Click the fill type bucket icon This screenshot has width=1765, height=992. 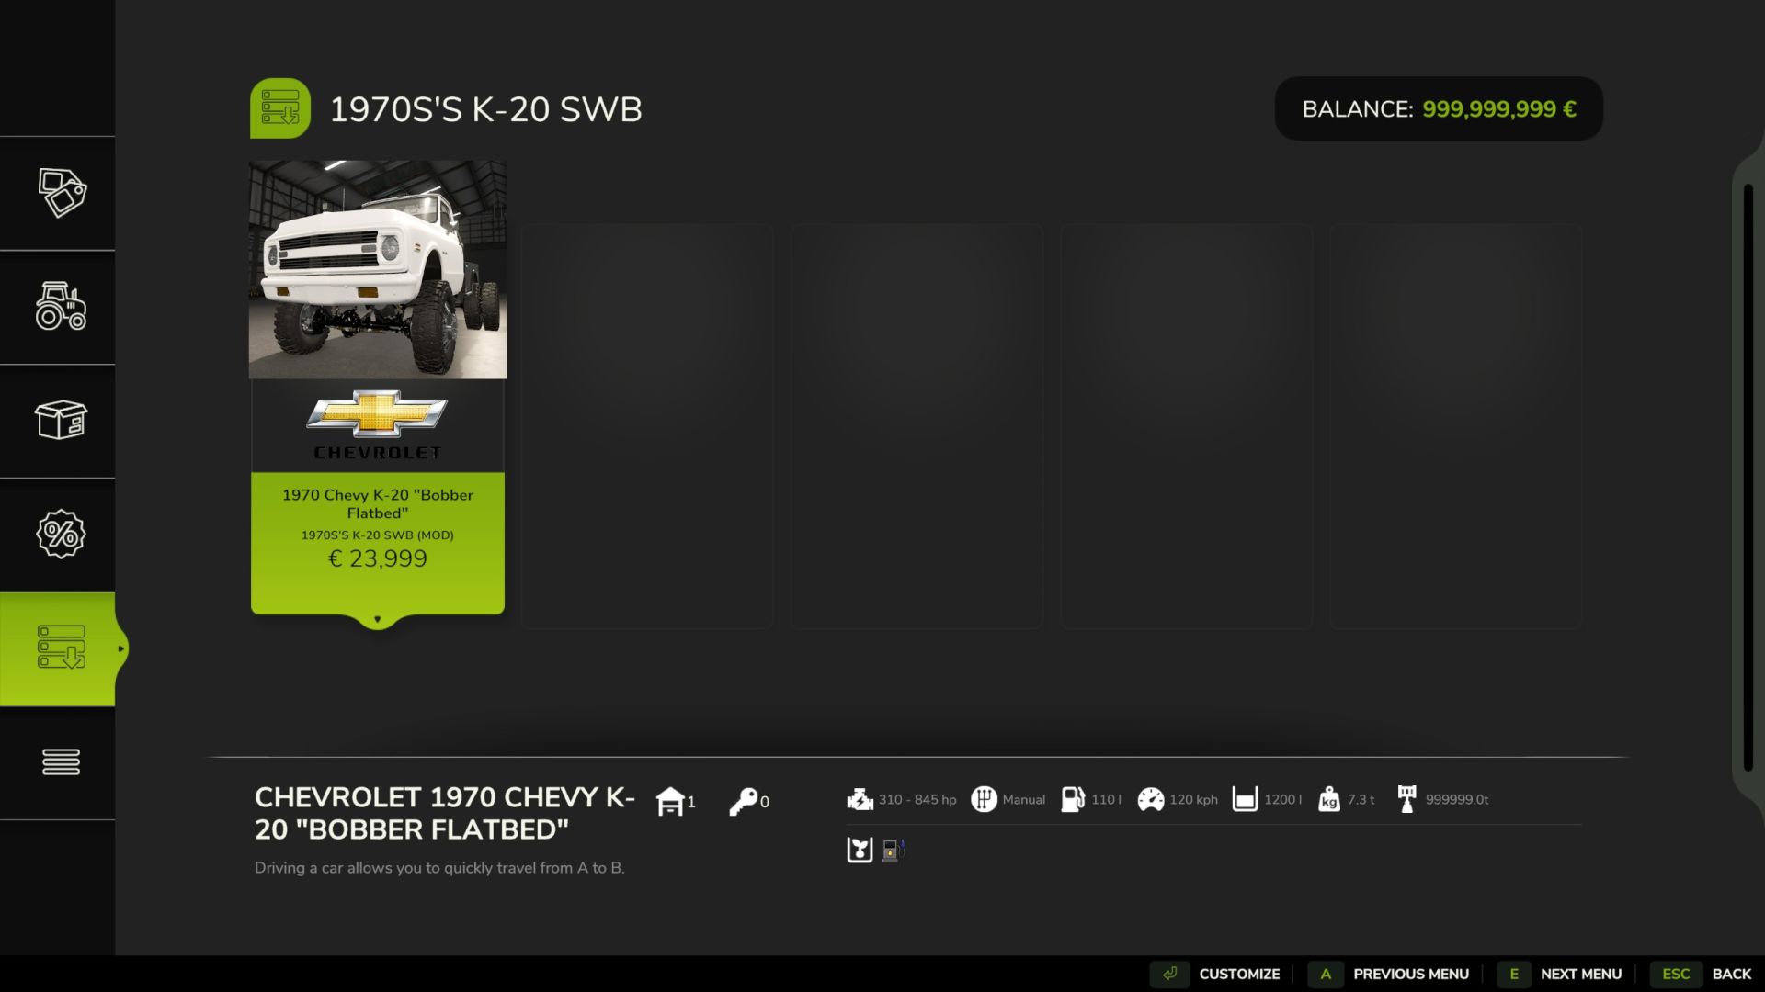[x=860, y=850]
